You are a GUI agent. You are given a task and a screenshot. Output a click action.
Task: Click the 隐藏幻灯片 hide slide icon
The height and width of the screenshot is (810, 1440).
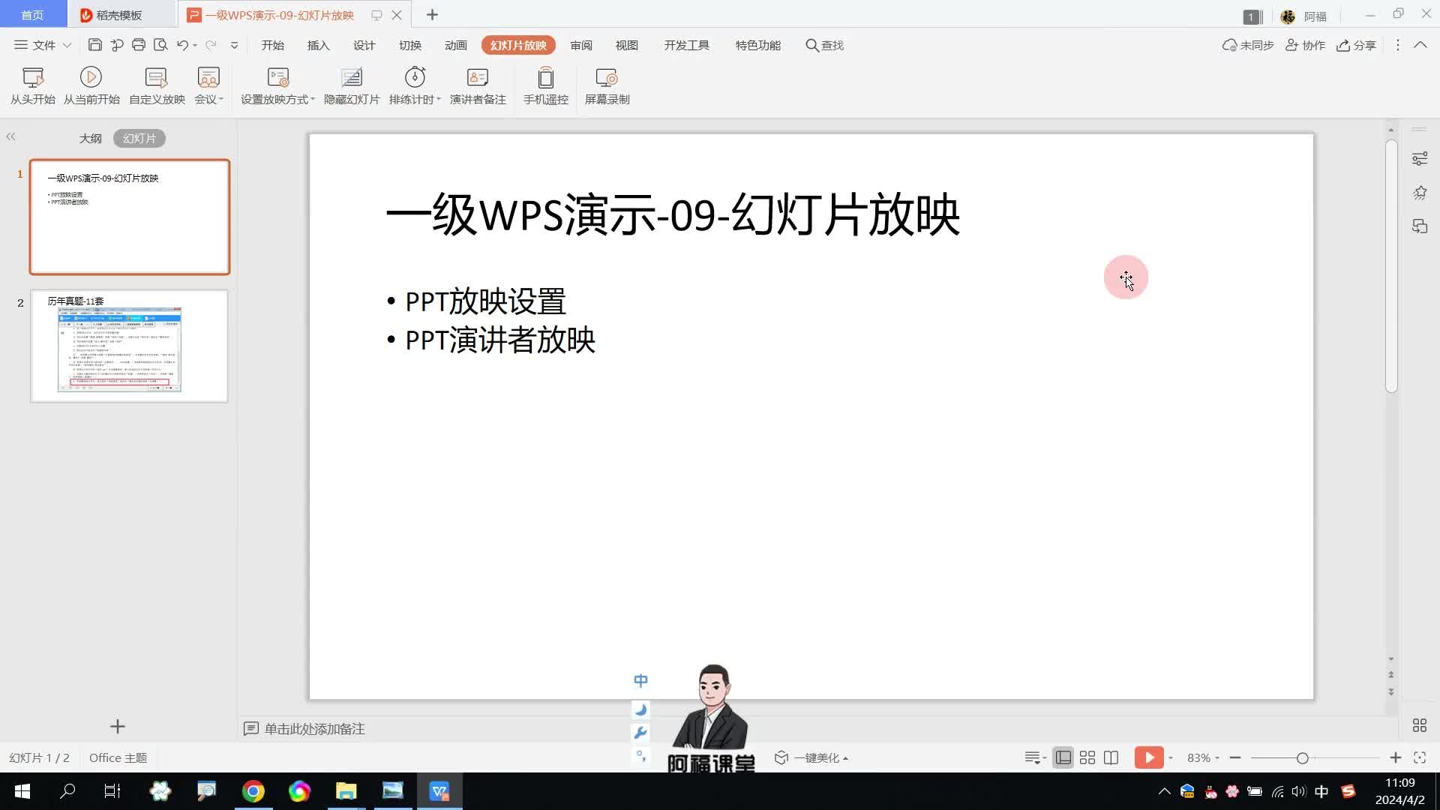pos(351,78)
